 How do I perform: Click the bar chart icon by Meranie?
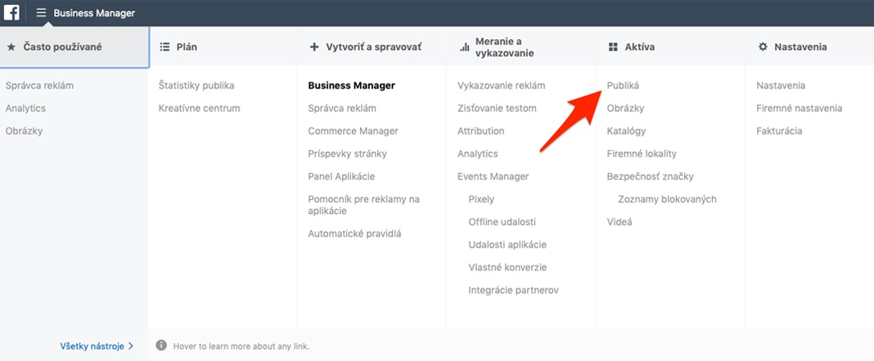tap(464, 48)
